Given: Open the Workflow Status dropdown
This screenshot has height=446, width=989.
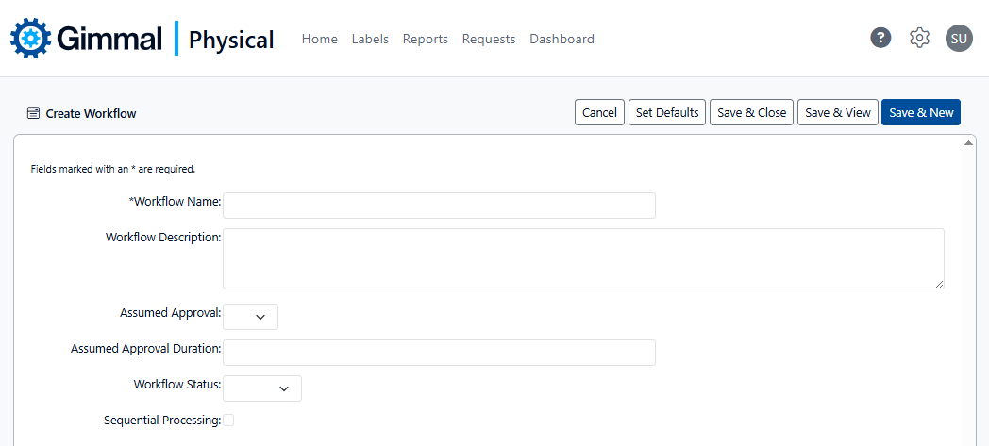Looking at the screenshot, I should tap(262, 388).
